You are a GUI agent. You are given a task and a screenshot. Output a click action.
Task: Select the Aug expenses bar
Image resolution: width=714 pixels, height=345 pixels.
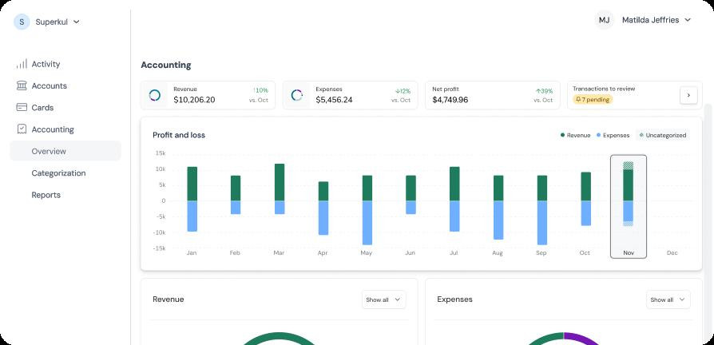498,220
